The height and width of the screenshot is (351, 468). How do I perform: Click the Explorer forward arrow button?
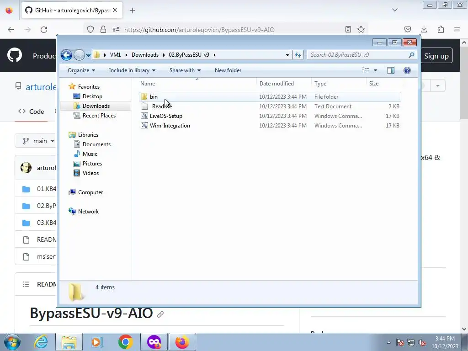click(79, 55)
